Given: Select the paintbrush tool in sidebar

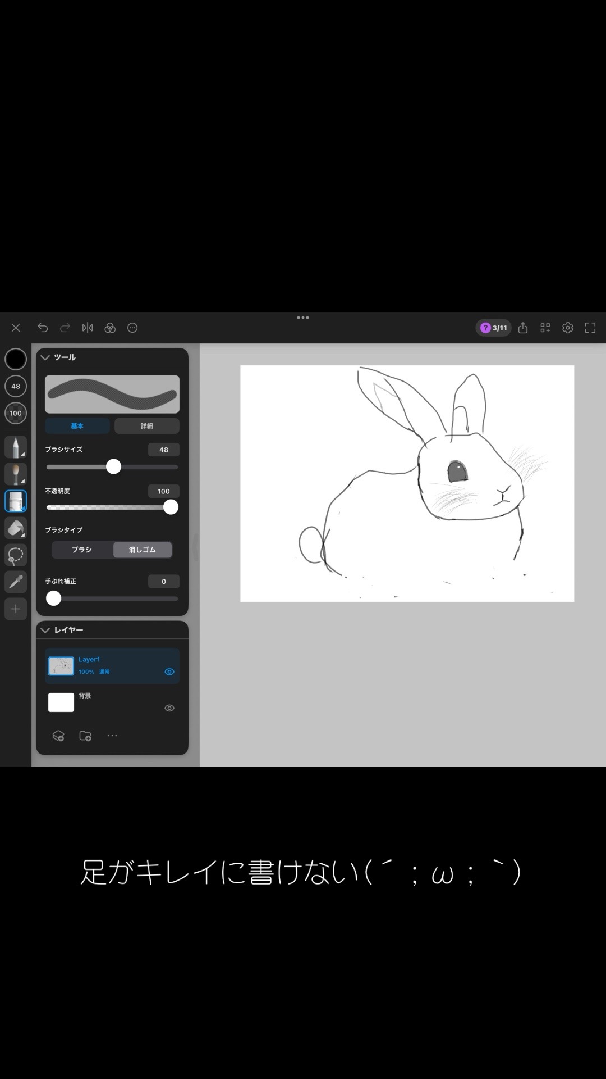Looking at the screenshot, I should (16, 474).
